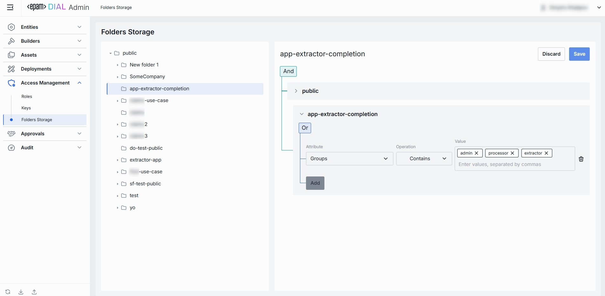Click the values input field
Image resolution: width=605 pixels, height=296 pixels.
(514, 164)
